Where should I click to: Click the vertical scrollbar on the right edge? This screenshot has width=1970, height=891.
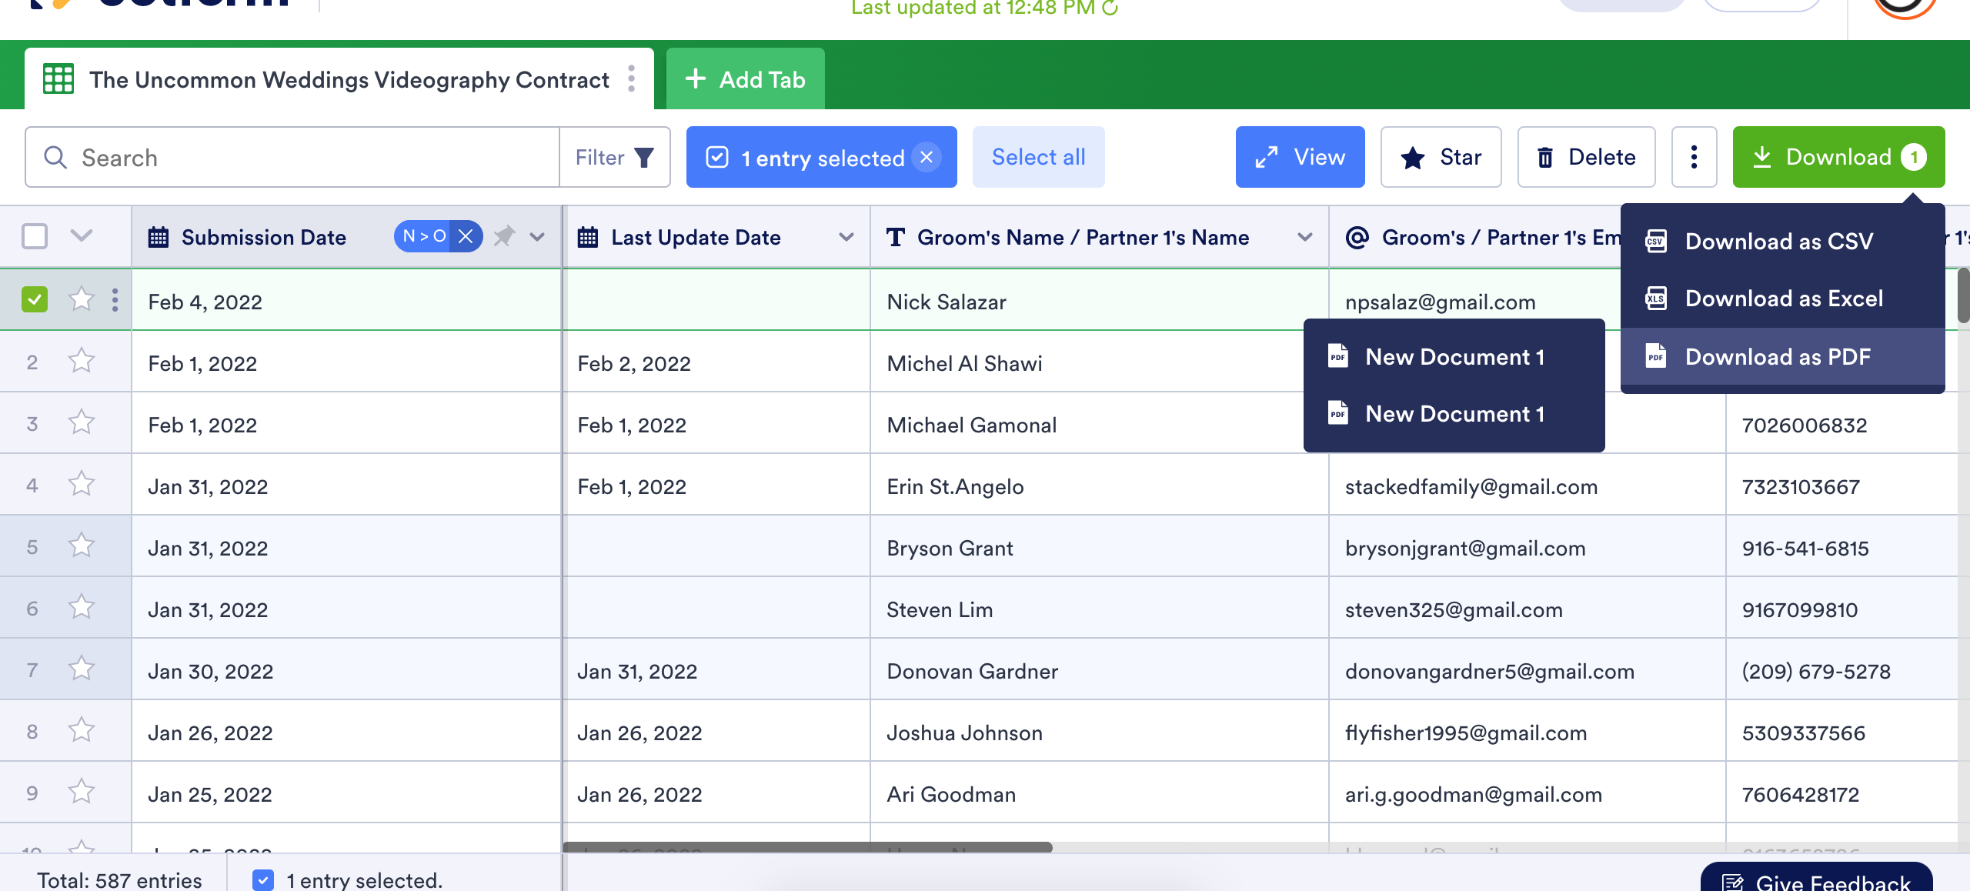pyautogui.click(x=1963, y=295)
